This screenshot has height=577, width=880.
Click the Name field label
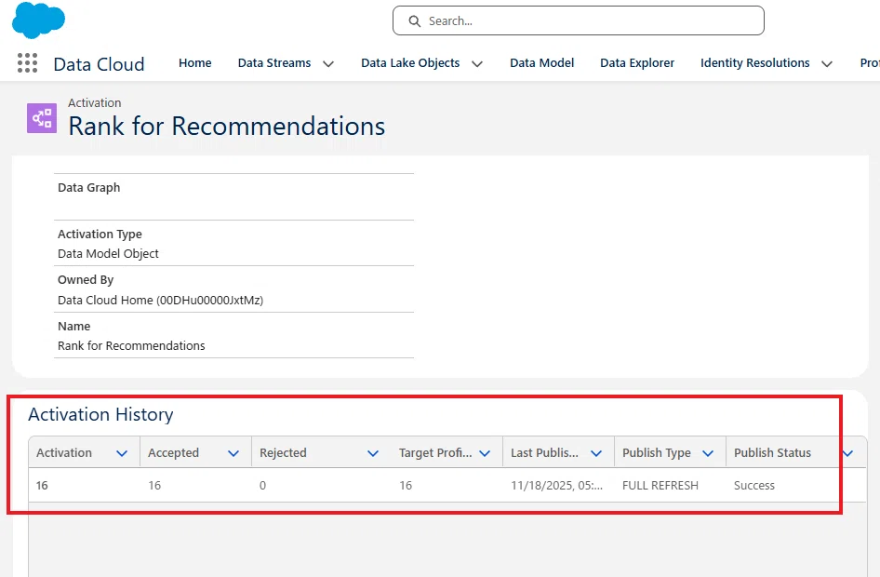click(74, 326)
